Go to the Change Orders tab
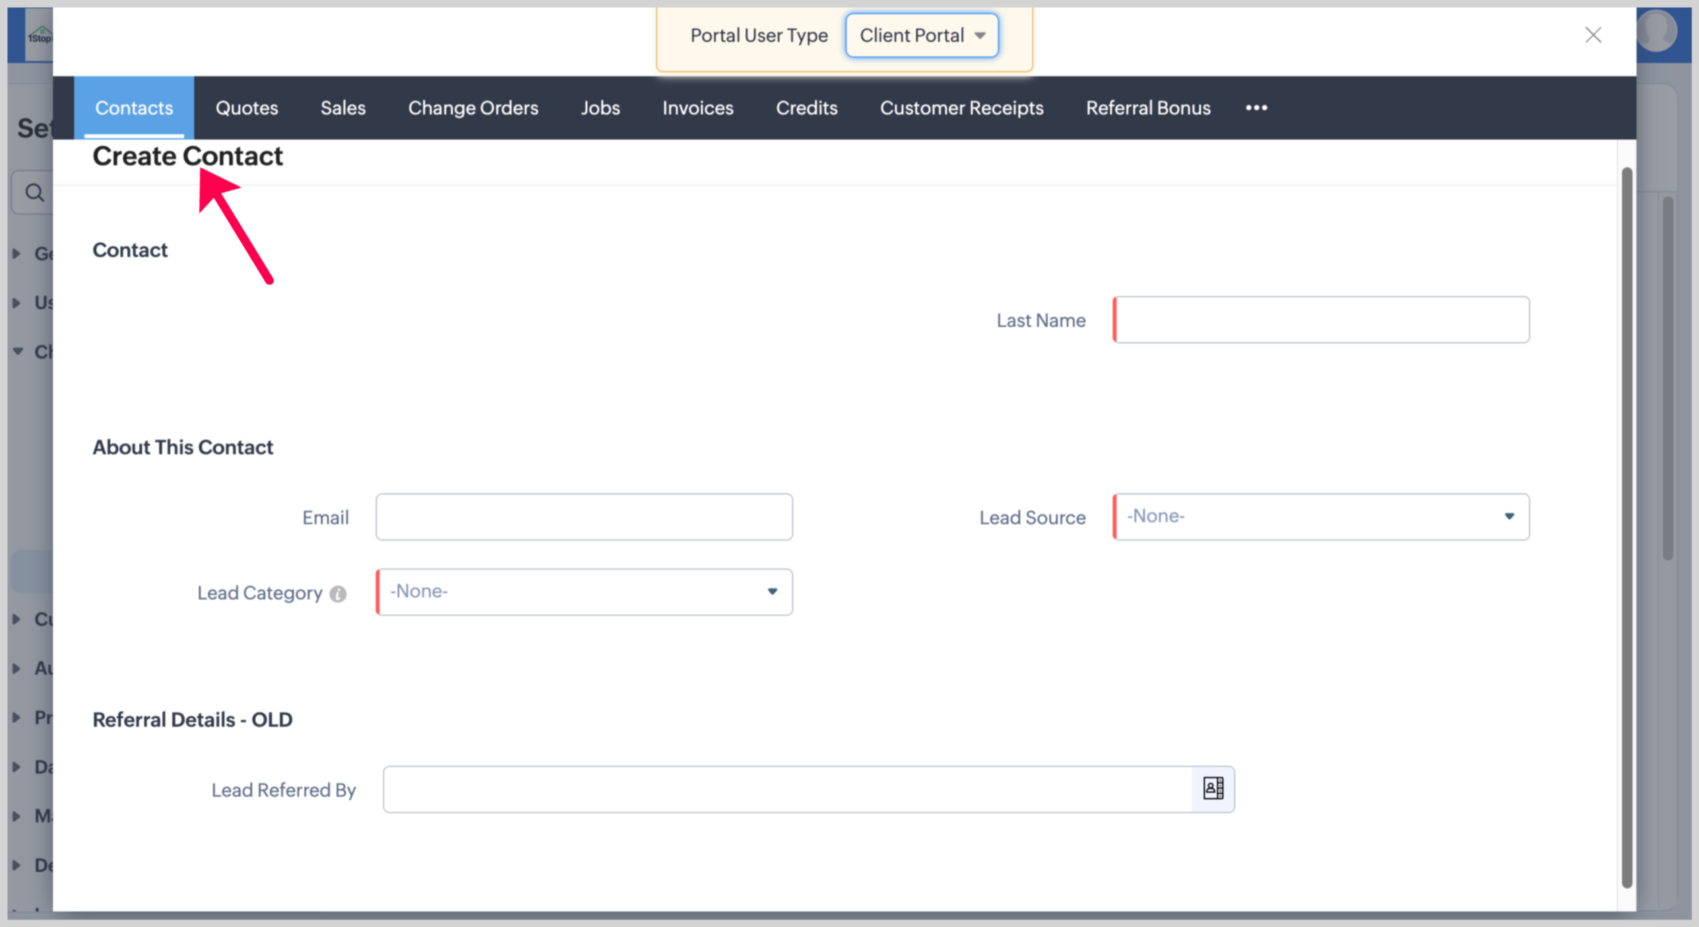The height and width of the screenshot is (927, 1699). click(472, 108)
